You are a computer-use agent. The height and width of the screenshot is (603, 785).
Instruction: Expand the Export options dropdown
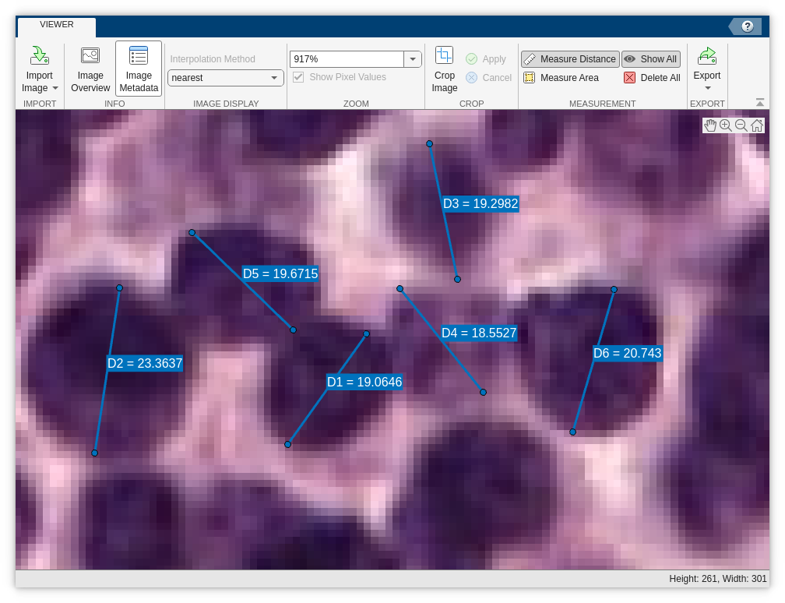(706, 88)
